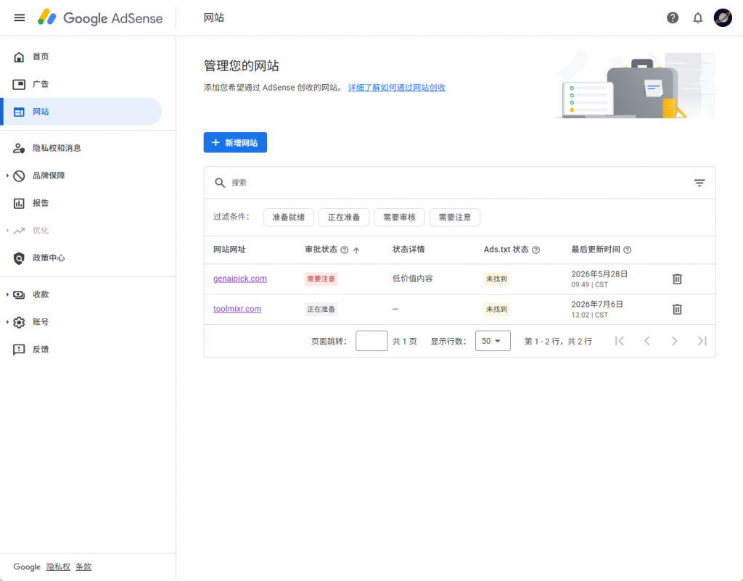Open the 隐私权 footer link
Viewport: 743px width, 581px height.
pyautogui.click(x=58, y=566)
